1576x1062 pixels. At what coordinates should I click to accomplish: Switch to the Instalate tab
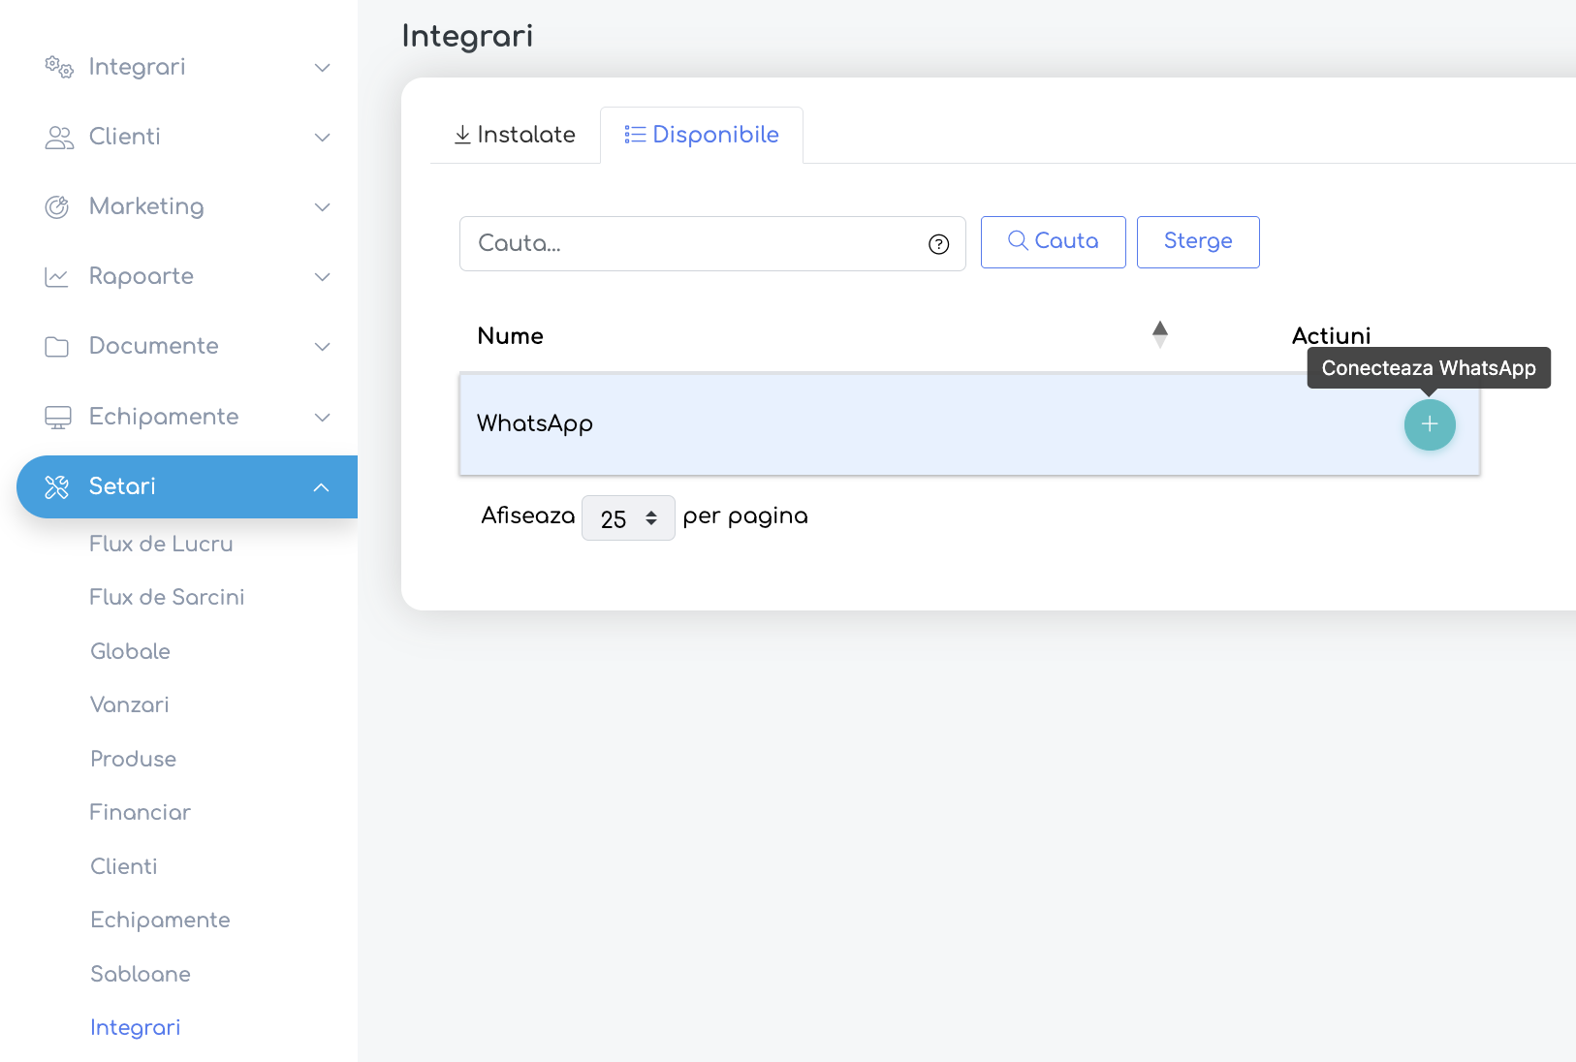point(516,135)
